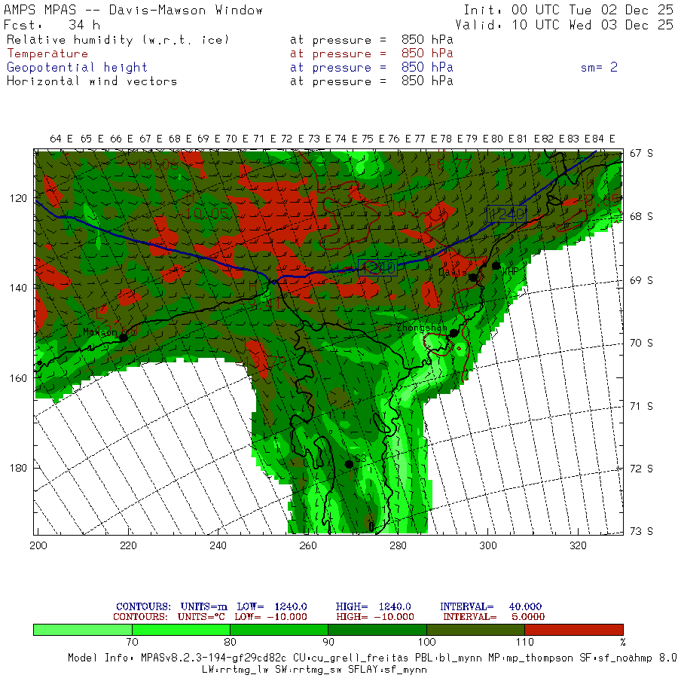Click the left axis value '120'
678x678 pixels.
pyautogui.click(x=18, y=198)
